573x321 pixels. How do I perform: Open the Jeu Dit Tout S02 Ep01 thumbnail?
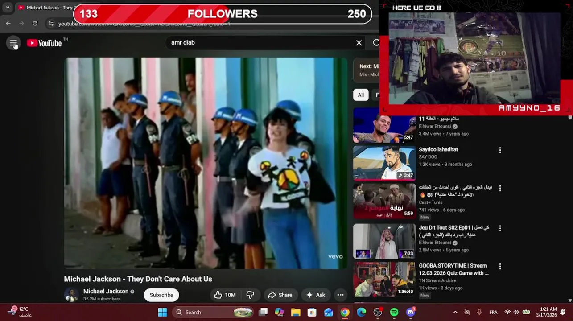[384, 241]
